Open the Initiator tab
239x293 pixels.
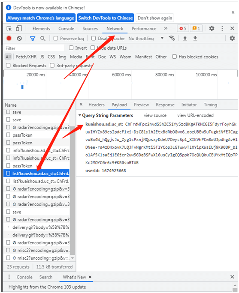189,105
